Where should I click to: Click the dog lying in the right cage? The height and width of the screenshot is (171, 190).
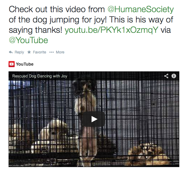147,154
